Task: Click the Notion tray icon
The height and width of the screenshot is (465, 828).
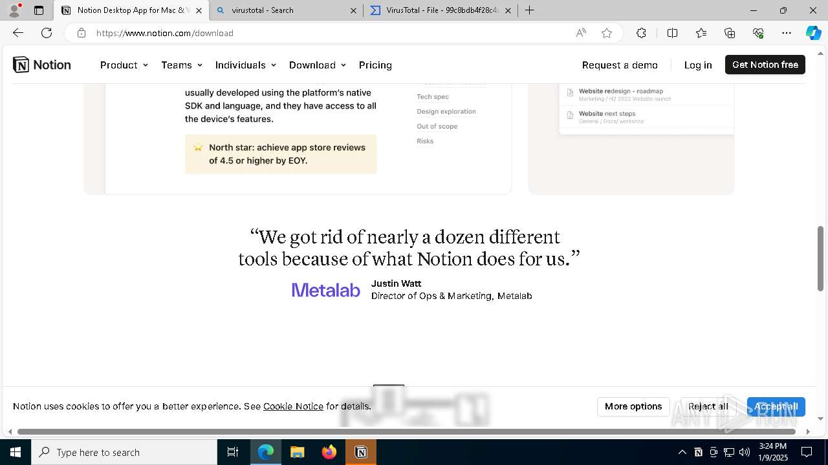Action: (698, 452)
